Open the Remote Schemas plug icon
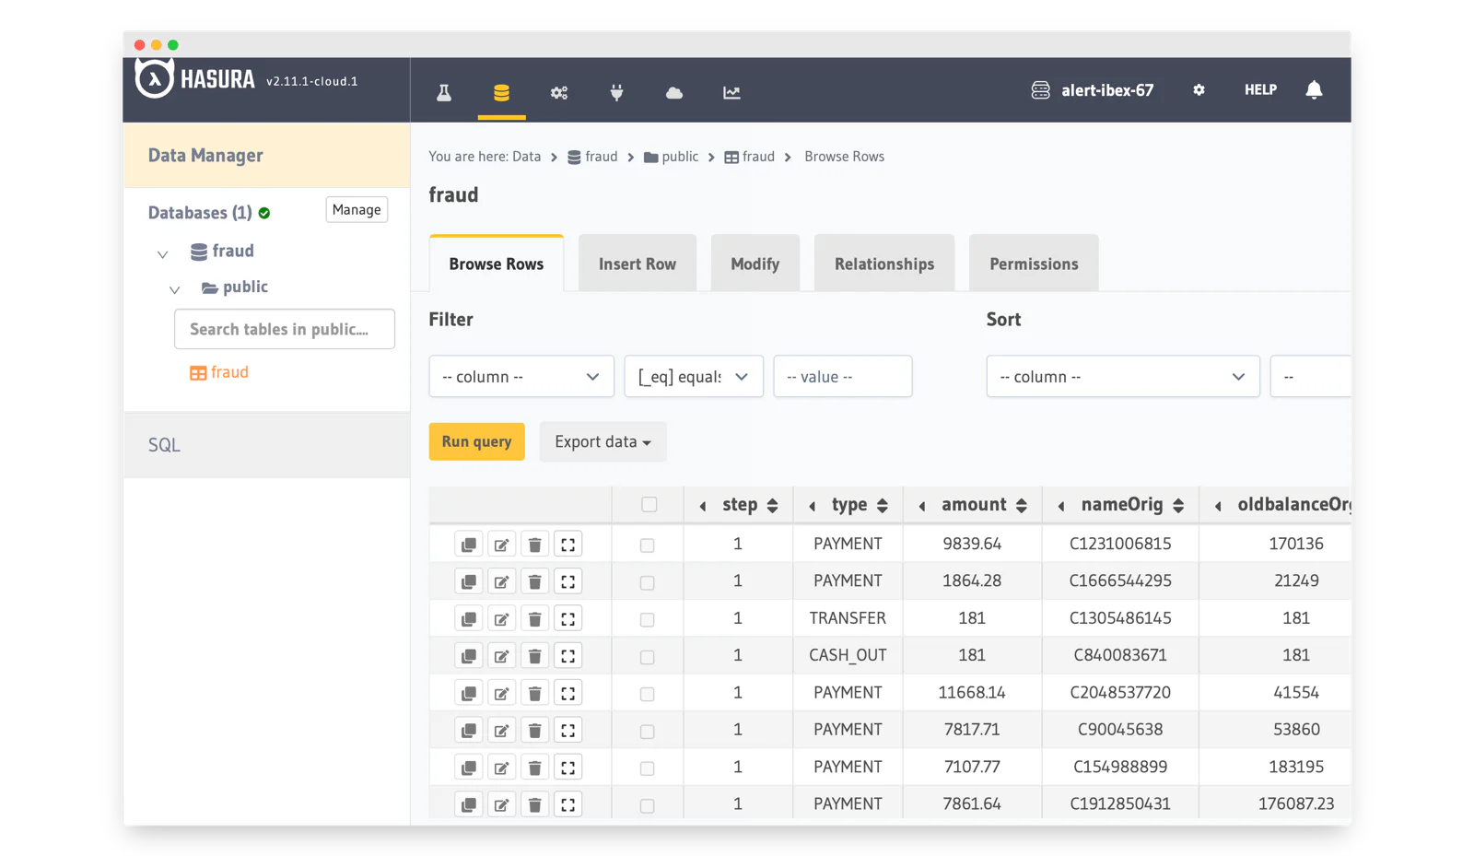 [x=616, y=92]
